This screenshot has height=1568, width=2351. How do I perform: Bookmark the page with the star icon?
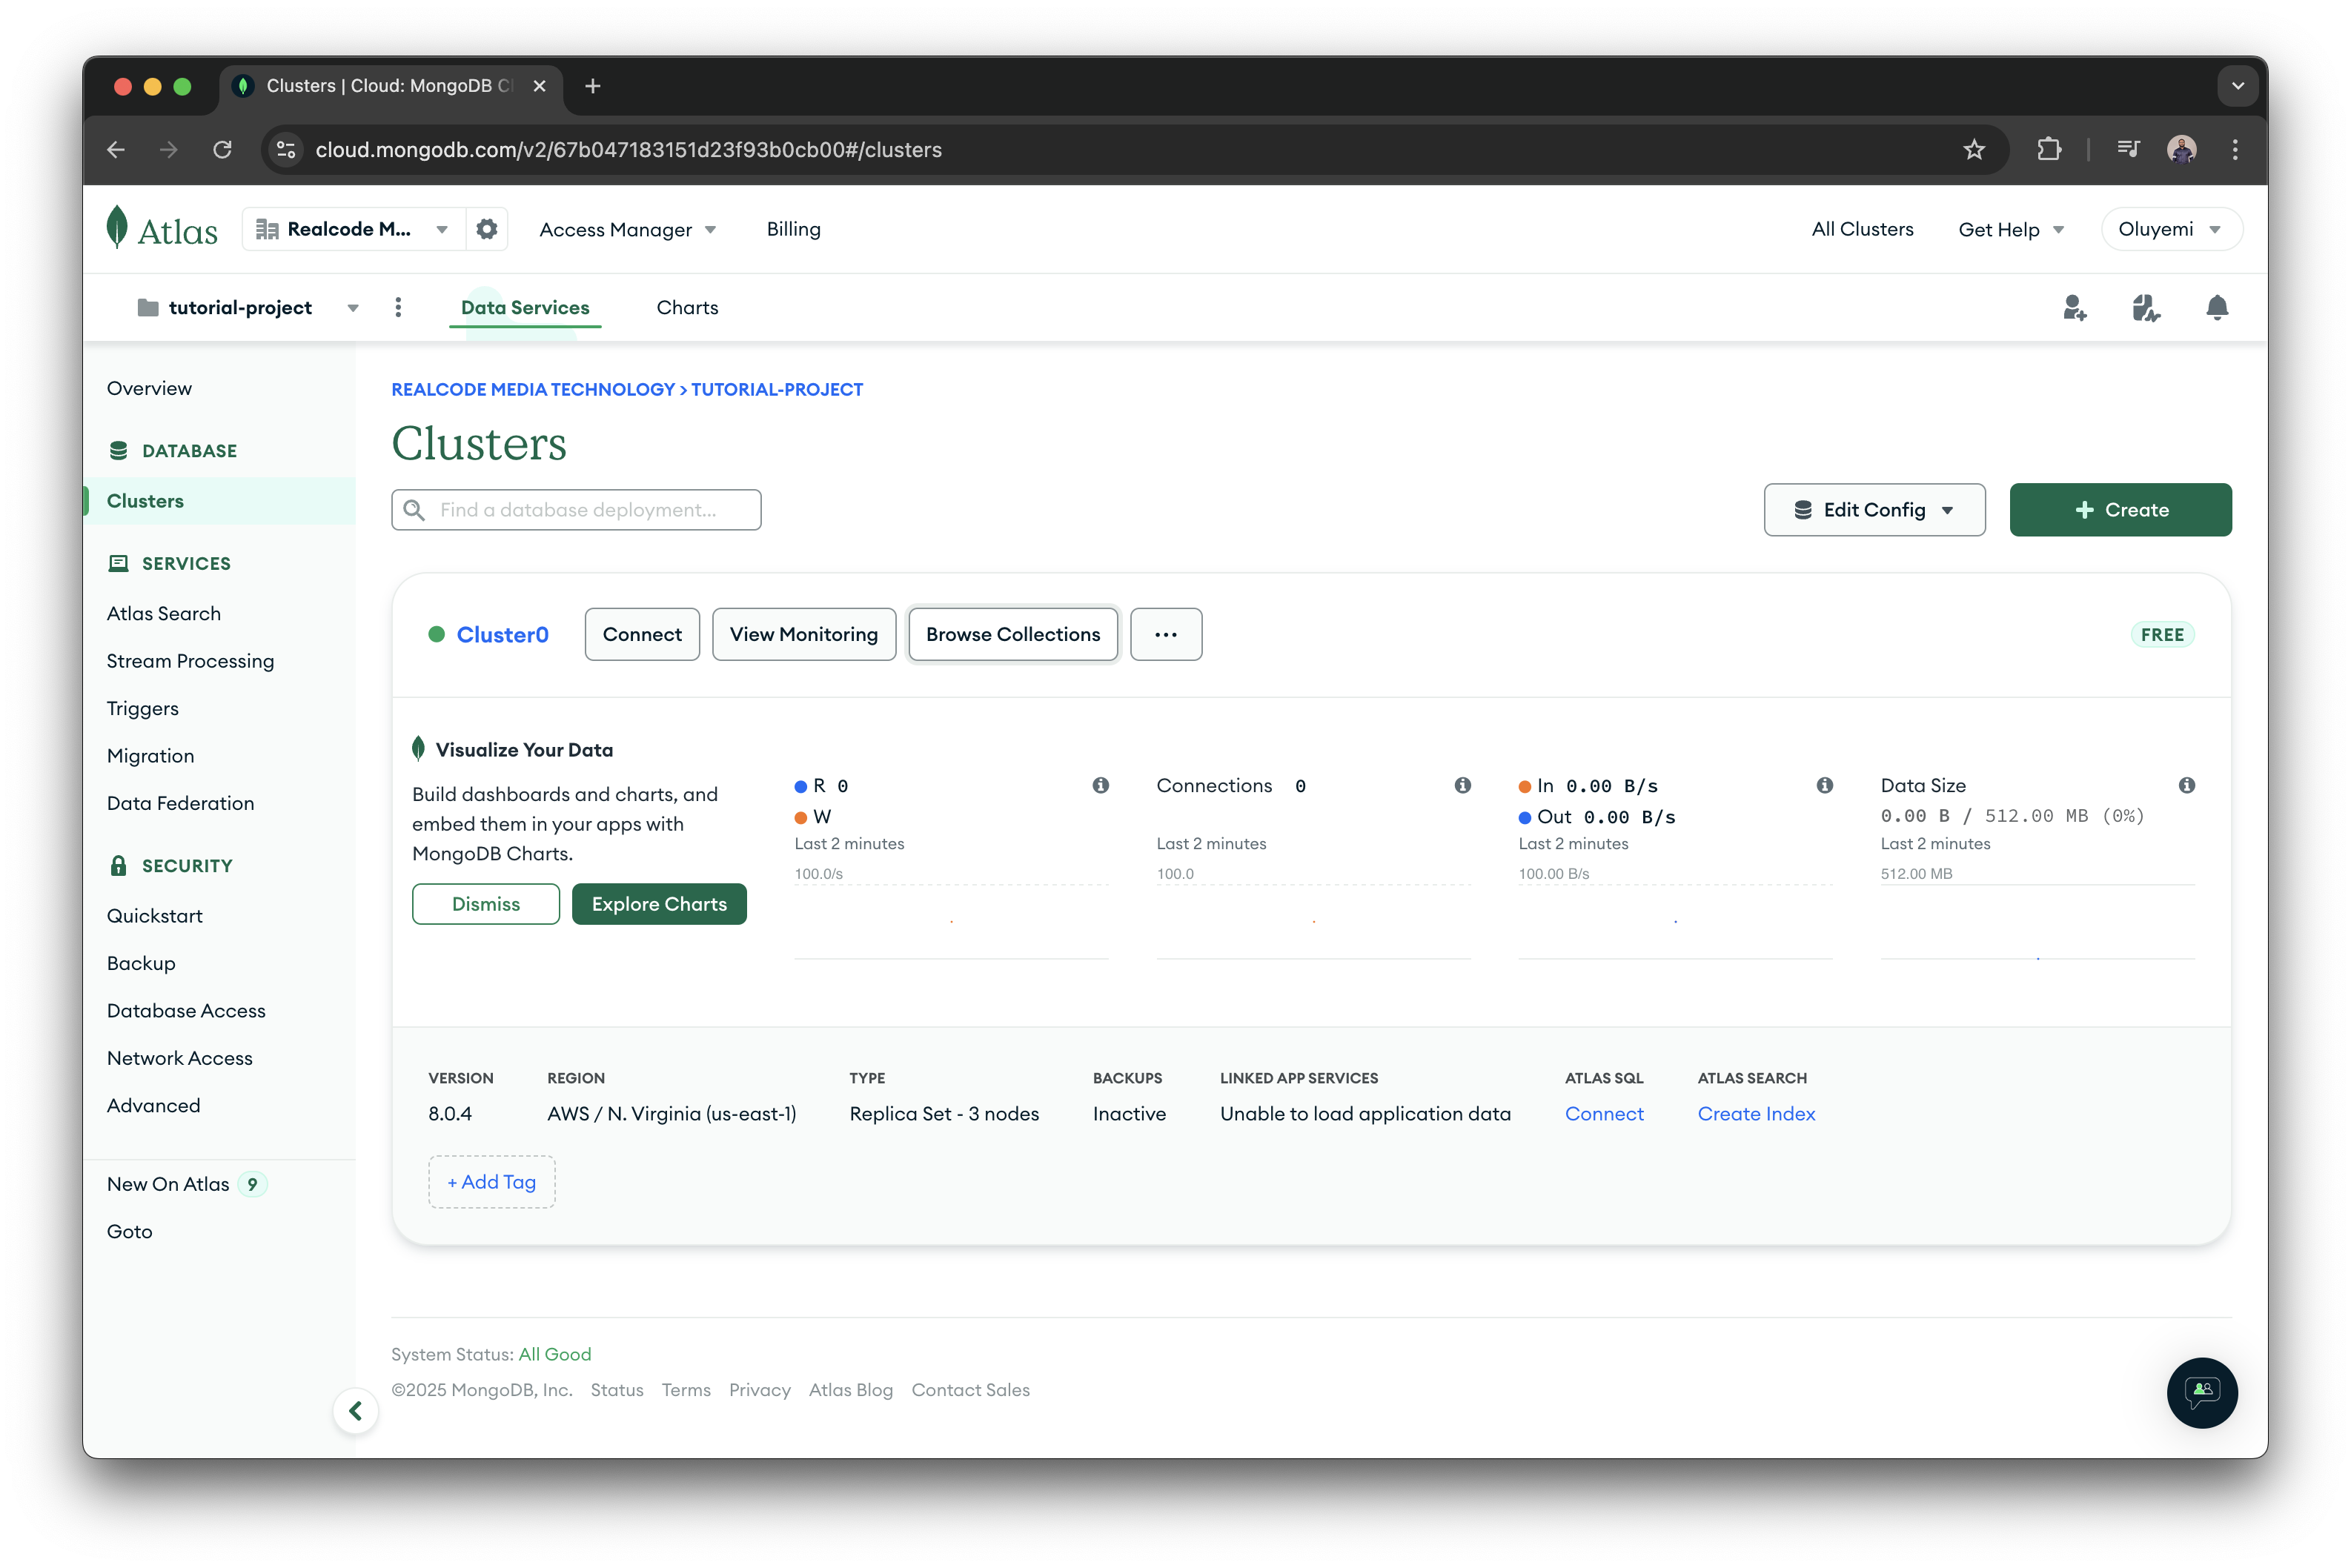point(1974,149)
